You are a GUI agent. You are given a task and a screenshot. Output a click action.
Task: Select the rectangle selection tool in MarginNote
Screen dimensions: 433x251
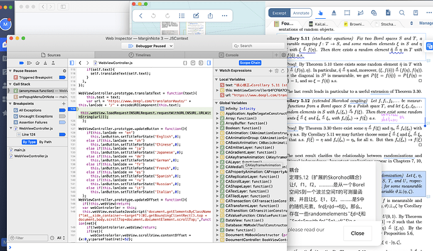[x=347, y=13]
